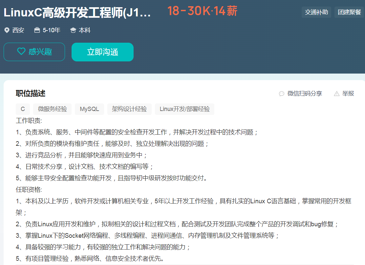Click the line 5、有项目管理经验
Image resolution: width=365 pixels, height=265 pixels.
tap(90, 258)
